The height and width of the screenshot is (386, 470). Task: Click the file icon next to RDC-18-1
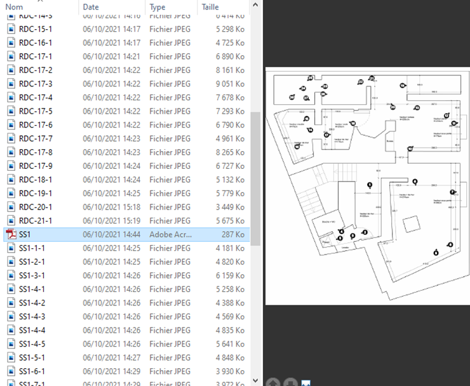[x=11, y=180]
